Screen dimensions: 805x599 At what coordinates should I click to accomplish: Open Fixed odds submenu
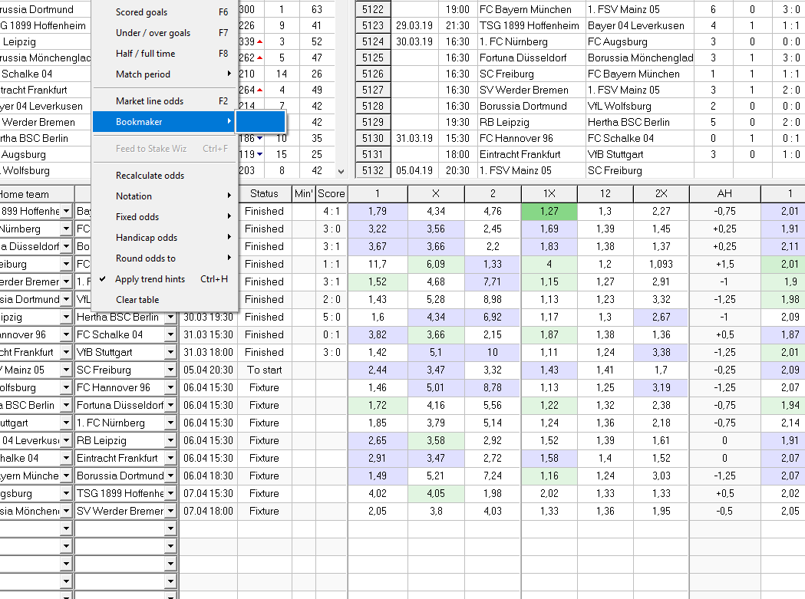(165, 216)
